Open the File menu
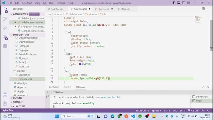 coord(10,3)
